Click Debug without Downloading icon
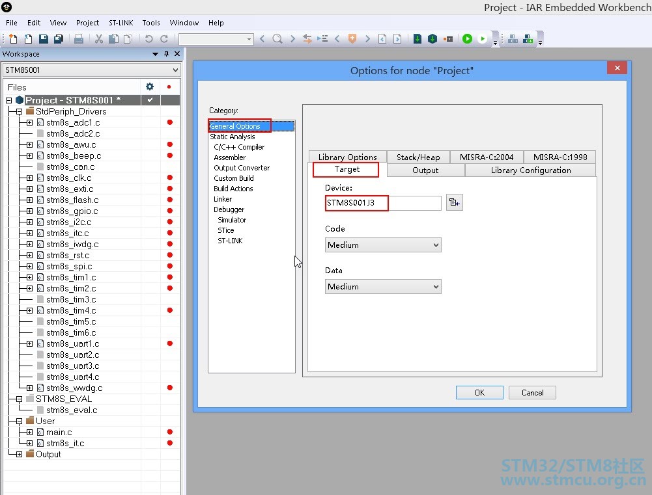This screenshot has width=652, height=495. [x=483, y=39]
